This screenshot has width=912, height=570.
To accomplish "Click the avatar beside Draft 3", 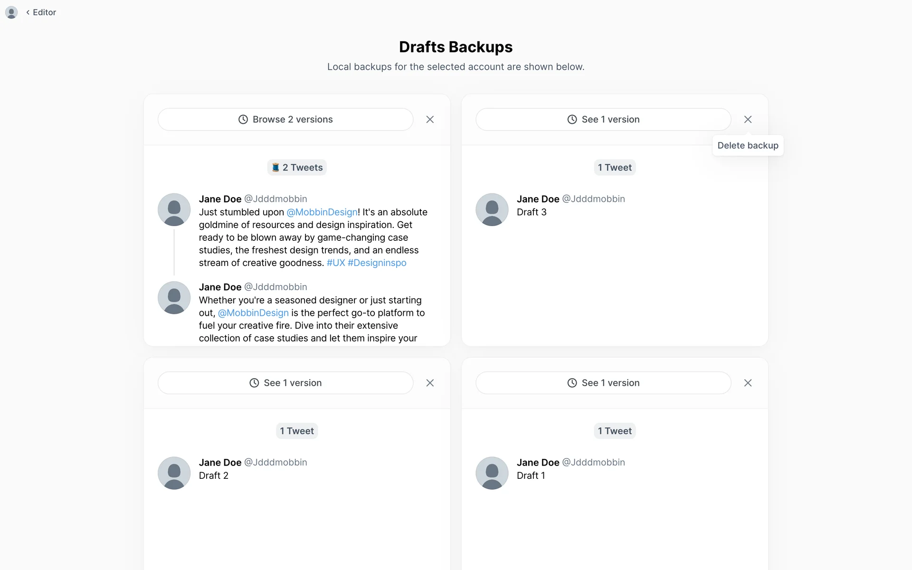I will [492, 209].
